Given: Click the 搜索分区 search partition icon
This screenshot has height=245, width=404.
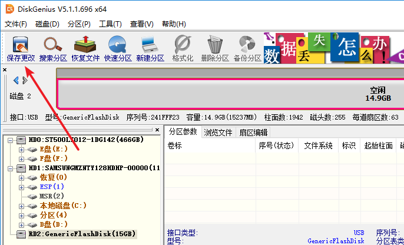Looking at the screenshot, I should 53,49.
